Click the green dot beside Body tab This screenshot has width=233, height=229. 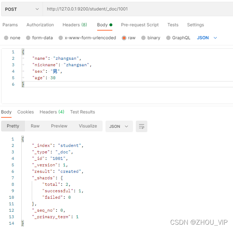click(111, 25)
